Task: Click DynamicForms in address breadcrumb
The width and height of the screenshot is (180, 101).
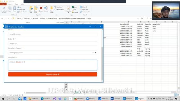Action: tap(52, 18)
